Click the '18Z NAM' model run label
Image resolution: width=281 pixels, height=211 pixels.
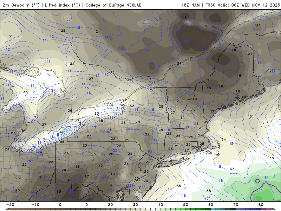190,5
